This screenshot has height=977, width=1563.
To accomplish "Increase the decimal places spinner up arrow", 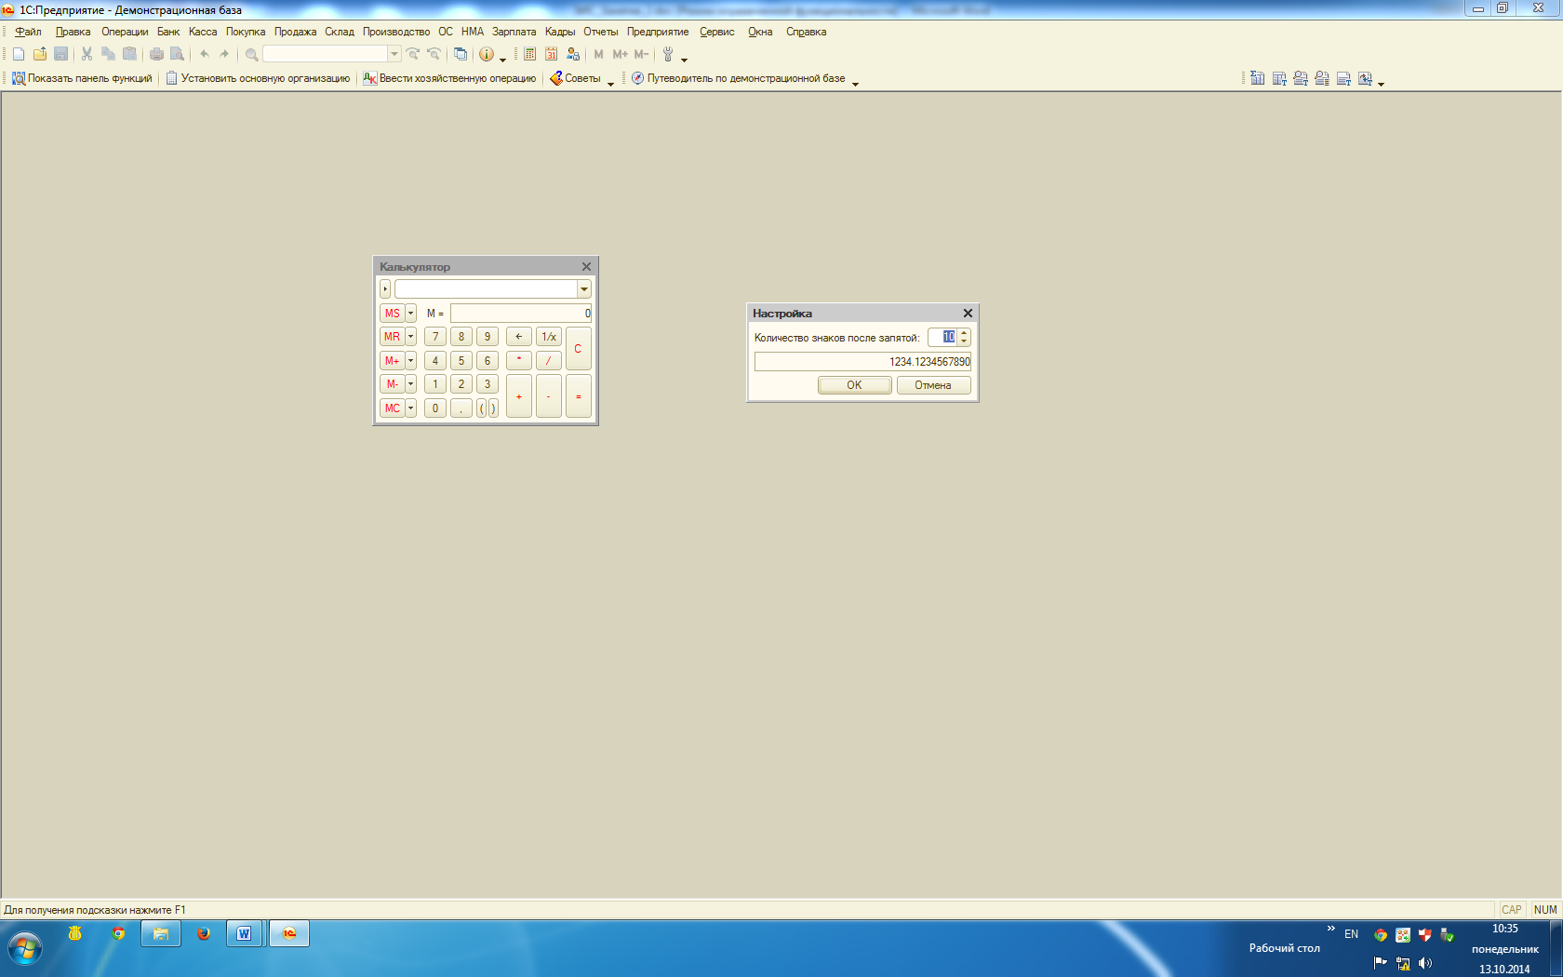I will [x=964, y=333].
